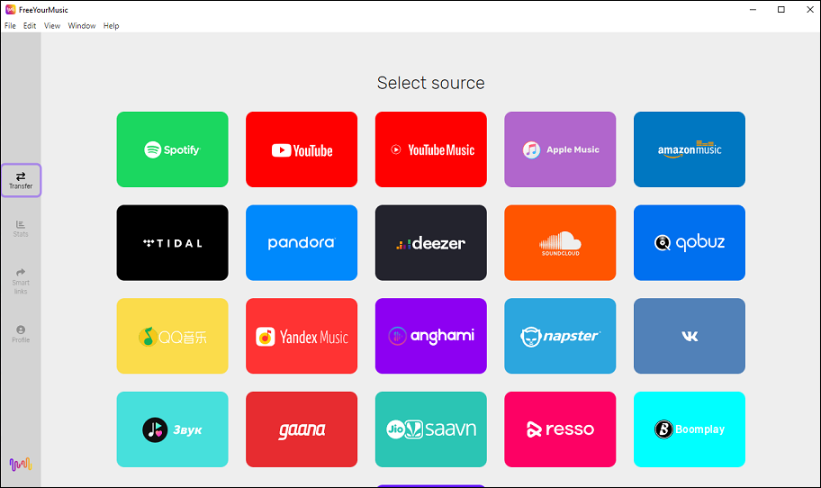Screen dimensions: 821x488
Task: Open the Transfer section in sidebar
Action: tap(21, 180)
